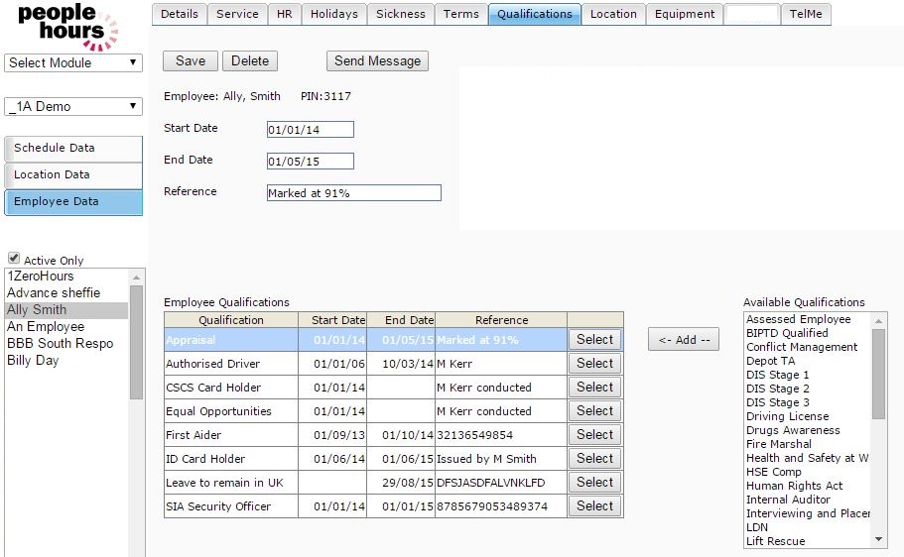Add qualification using the <-- Add -- button
The width and height of the screenshot is (904, 557).
point(686,339)
